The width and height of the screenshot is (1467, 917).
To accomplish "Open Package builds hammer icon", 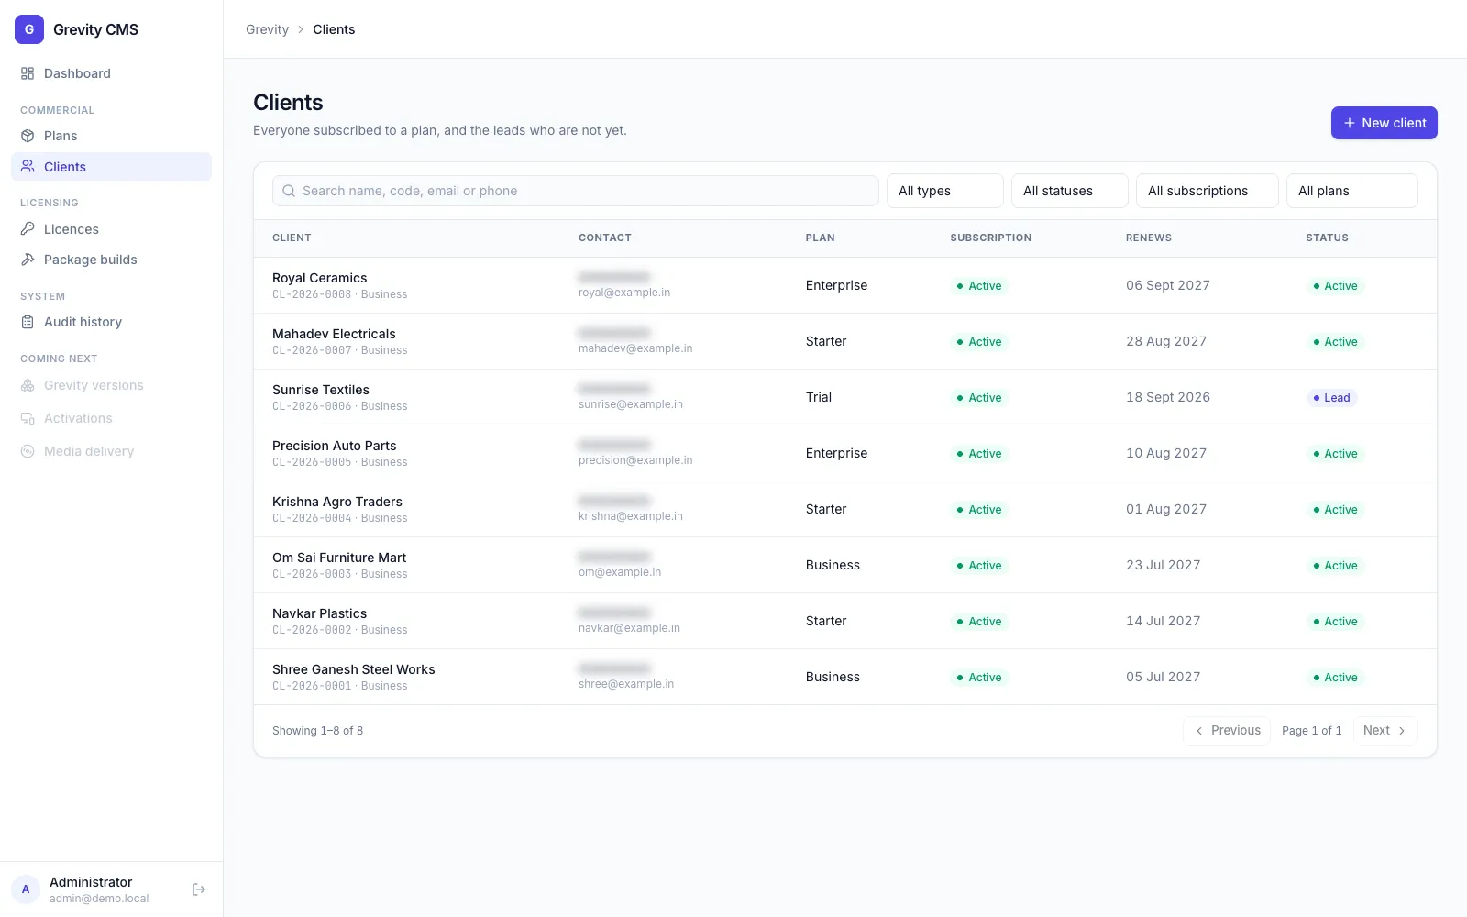I will coord(28,260).
